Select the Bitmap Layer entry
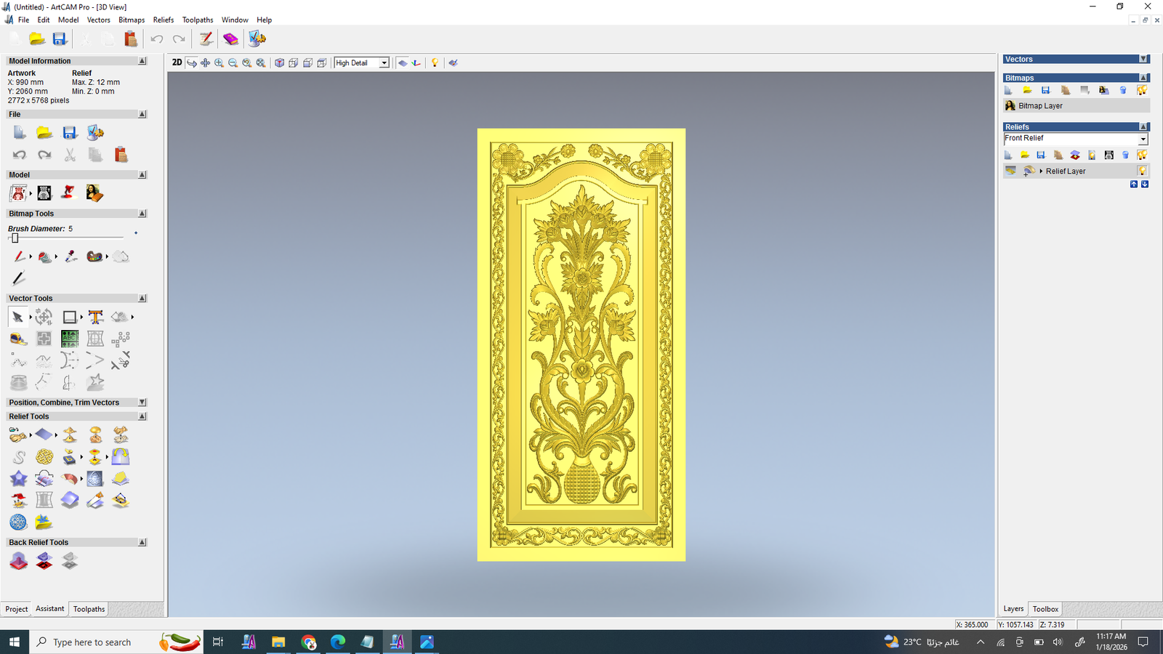 (x=1040, y=106)
